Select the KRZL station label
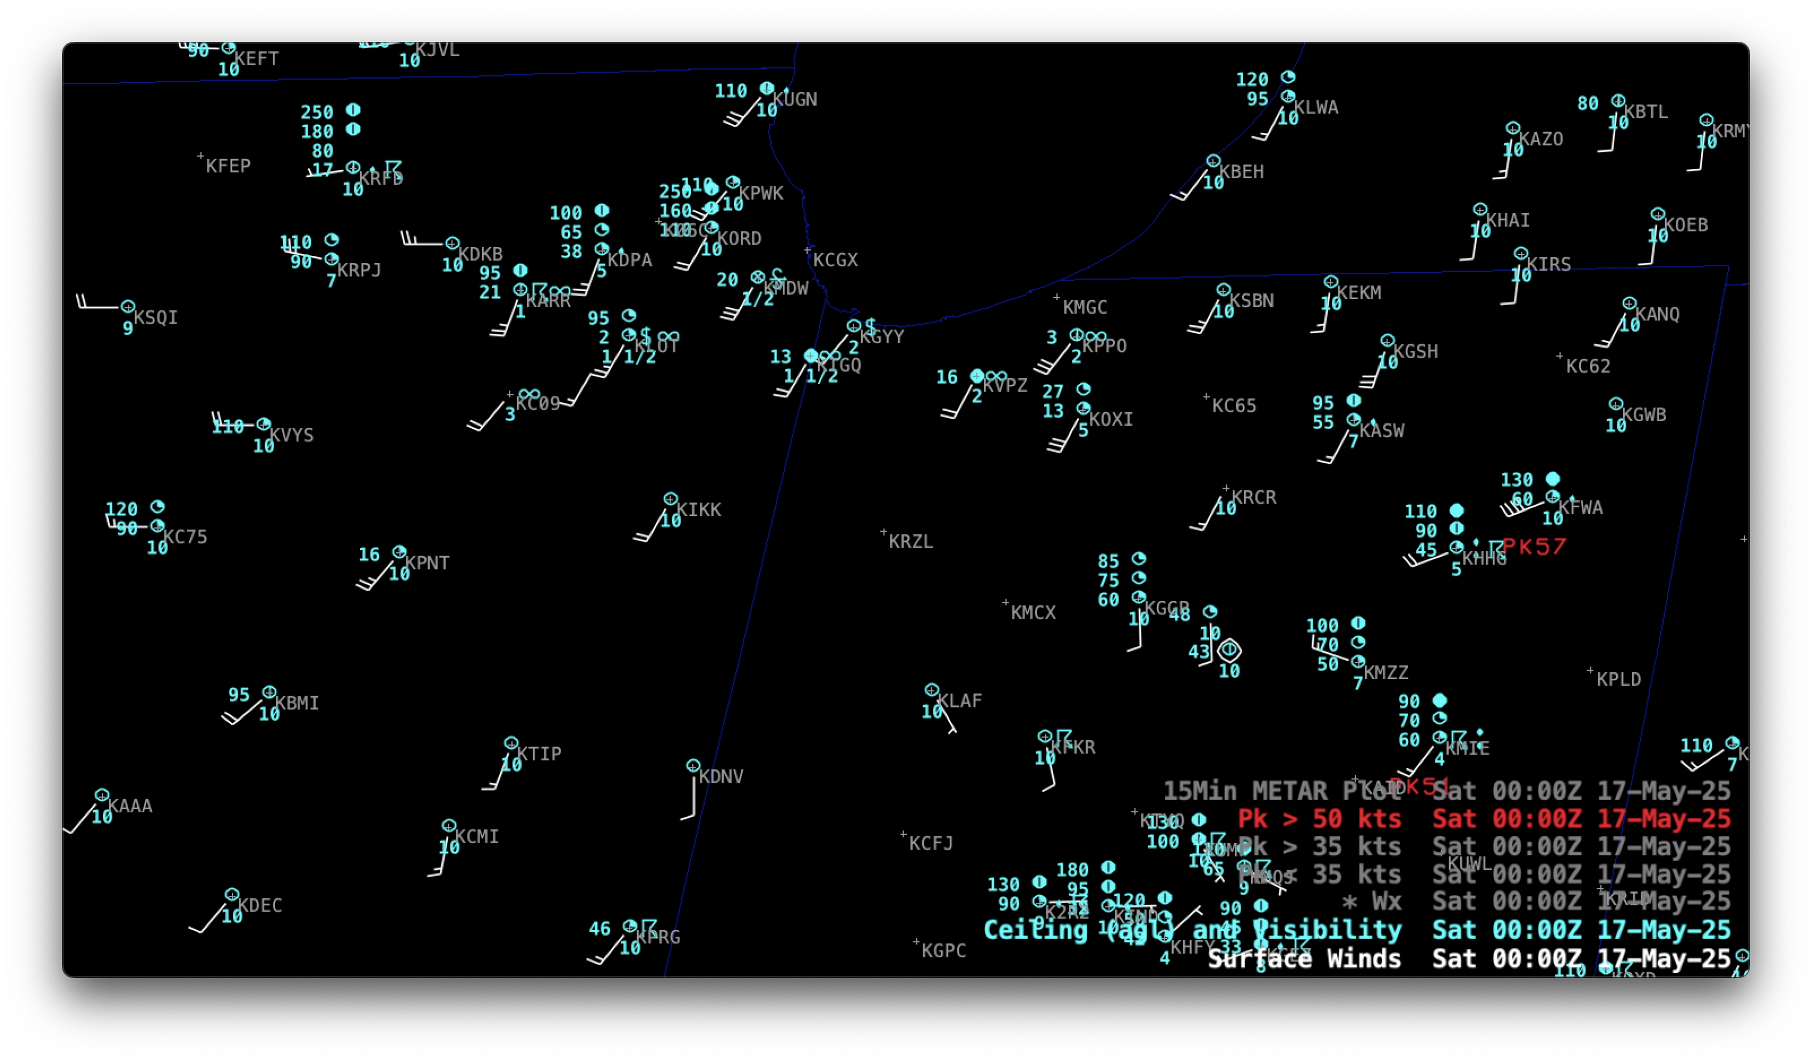The image size is (1812, 1060). [911, 542]
